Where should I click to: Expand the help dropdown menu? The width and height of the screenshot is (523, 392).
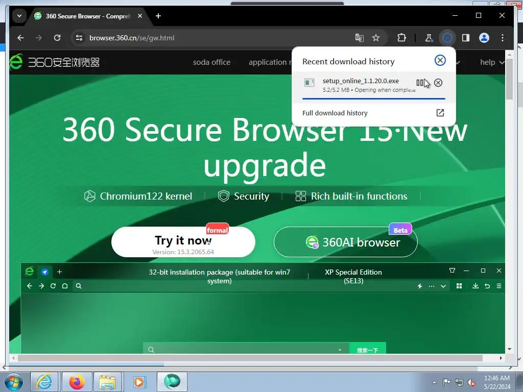tap(492, 62)
